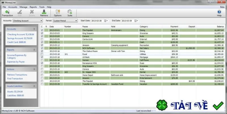This screenshot has width=227, height=114.
Task: Open the File menu
Action: [x=4, y=7]
